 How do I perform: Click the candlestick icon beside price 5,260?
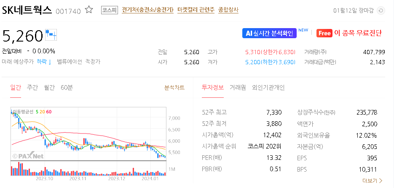tap(51, 35)
